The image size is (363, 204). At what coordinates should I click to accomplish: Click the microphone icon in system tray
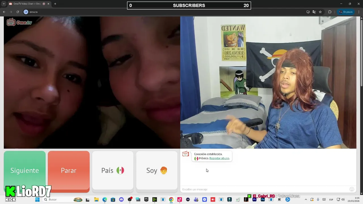point(318,199)
